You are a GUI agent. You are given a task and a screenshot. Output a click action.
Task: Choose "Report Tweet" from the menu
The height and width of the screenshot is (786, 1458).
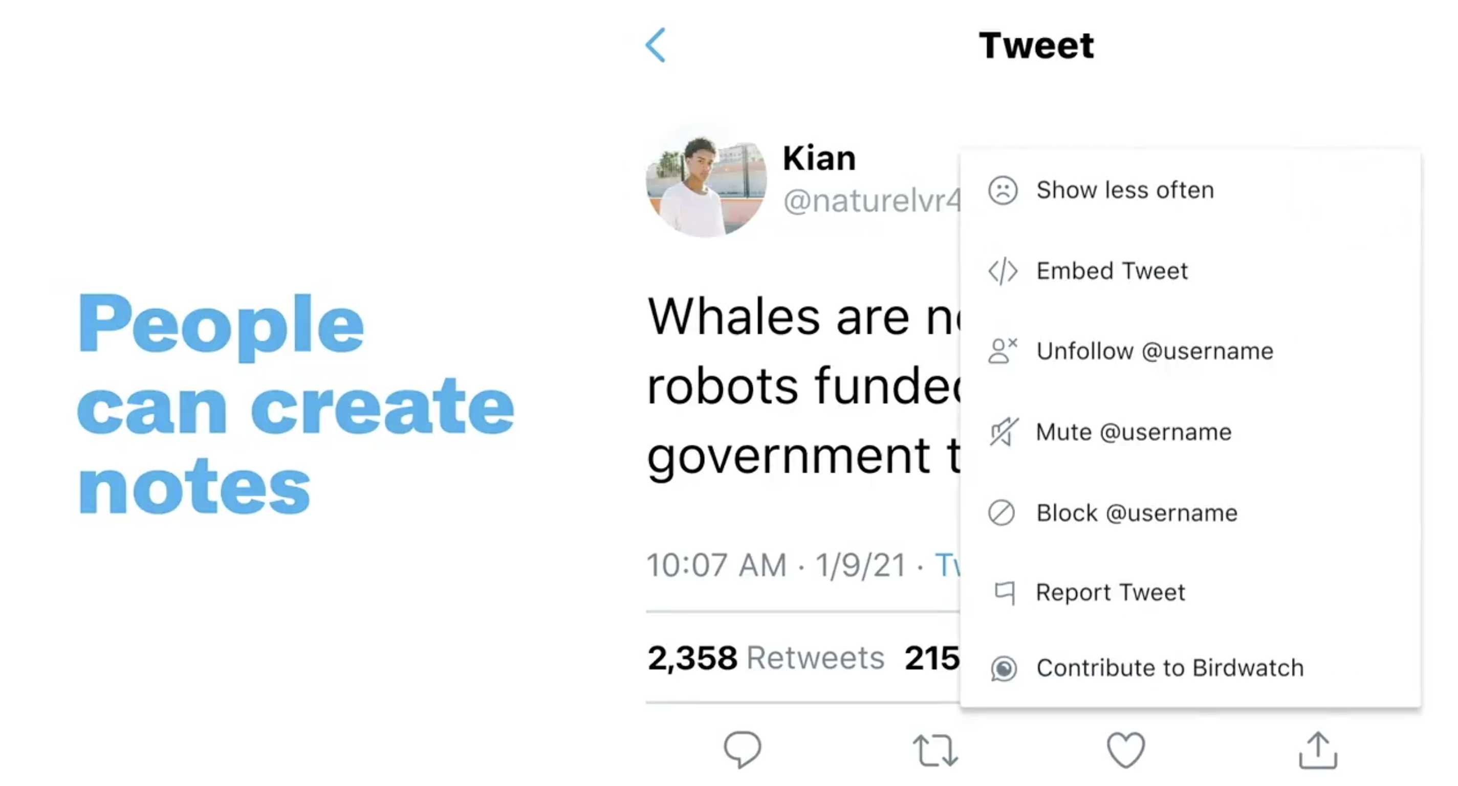(x=1110, y=593)
